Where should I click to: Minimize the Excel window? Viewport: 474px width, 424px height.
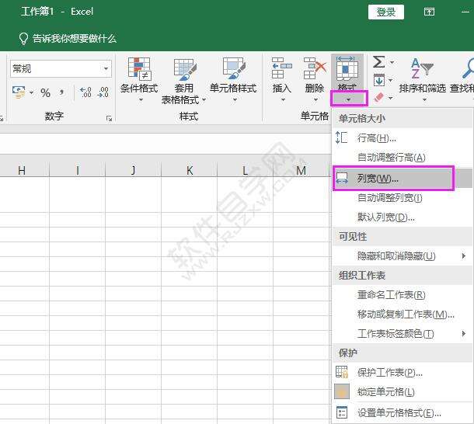[x=465, y=12]
